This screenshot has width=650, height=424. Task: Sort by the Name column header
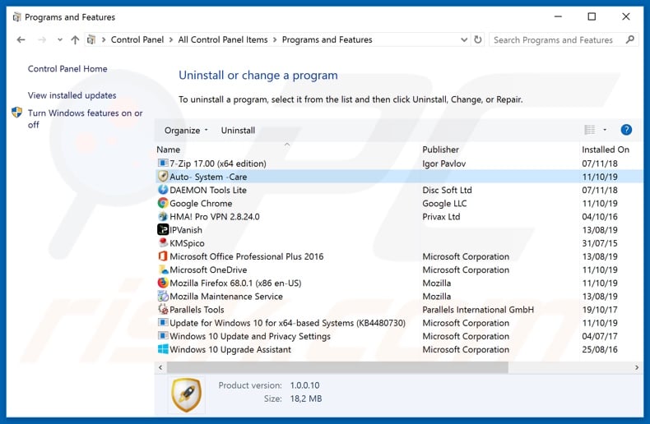pos(169,150)
